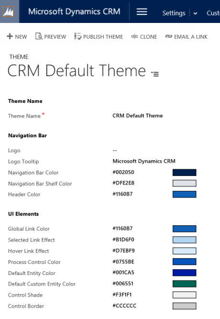Click the Default Custom Entity Color label
This screenshot has width=220, height=319.
pyautogui.click(x=42, y=284)
